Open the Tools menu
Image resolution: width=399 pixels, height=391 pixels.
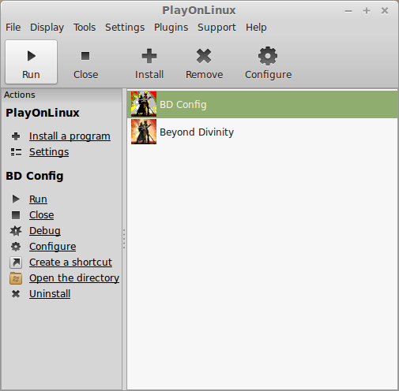85,28
